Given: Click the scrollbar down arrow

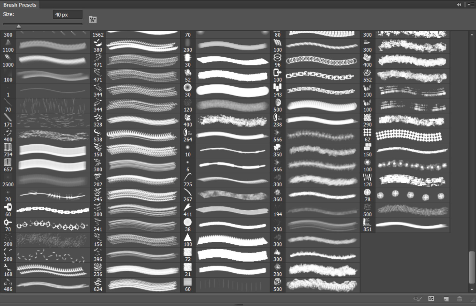Looking at the screenshot, I should pyautogui.click(x=471, y=289).
